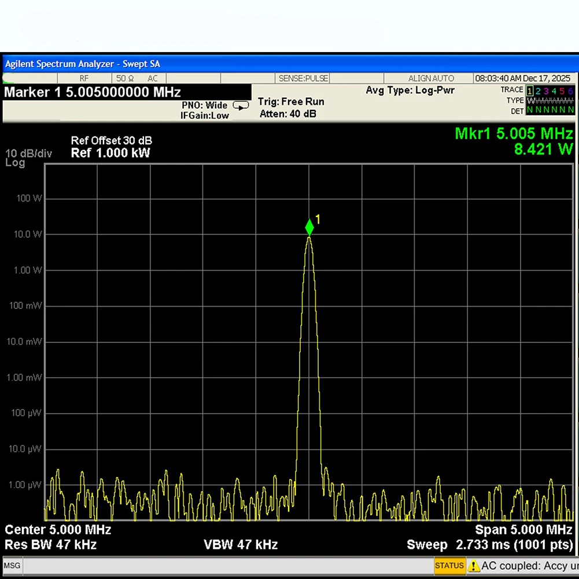Click the yellow STATUS indicator
Image resolution: width=579 pixels, height=579 pixels.
[x=449, y=565]
